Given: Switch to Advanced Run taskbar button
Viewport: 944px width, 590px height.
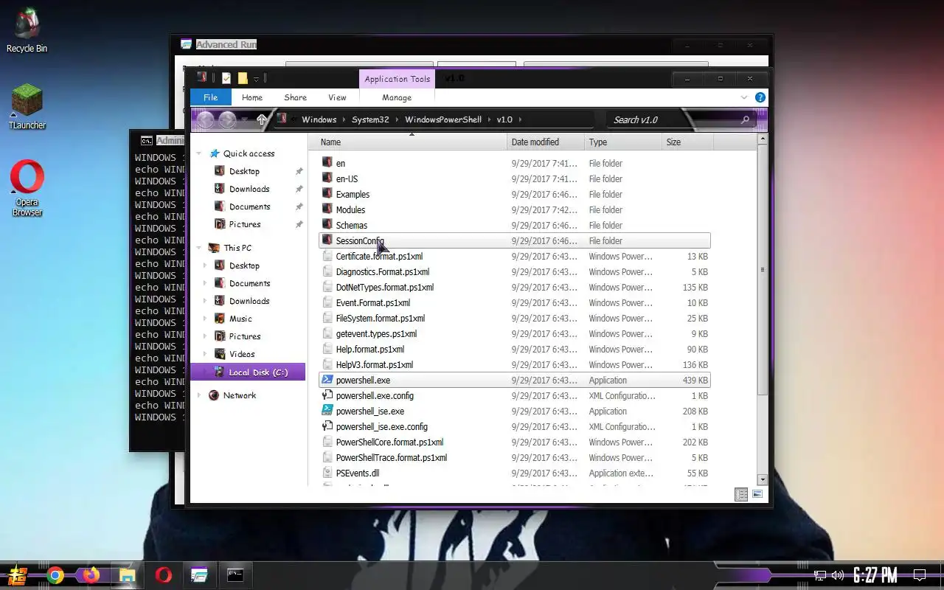Looking at the screenshot, I should coord(199,575).
